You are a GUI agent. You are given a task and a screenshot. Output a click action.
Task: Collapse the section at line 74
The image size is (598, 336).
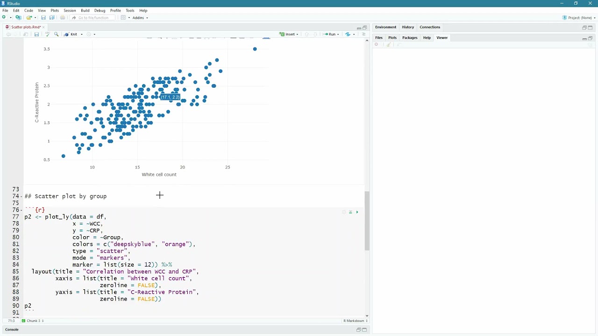coord(22,196)
